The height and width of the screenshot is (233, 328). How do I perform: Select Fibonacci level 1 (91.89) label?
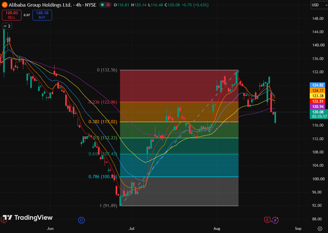coord(108,206)
